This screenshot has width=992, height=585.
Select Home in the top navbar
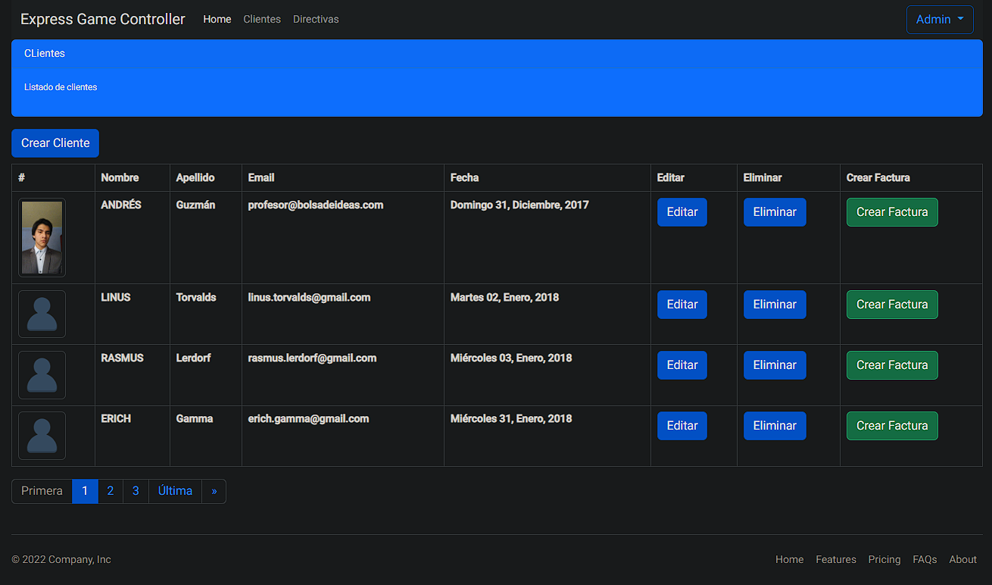[217, 19]
